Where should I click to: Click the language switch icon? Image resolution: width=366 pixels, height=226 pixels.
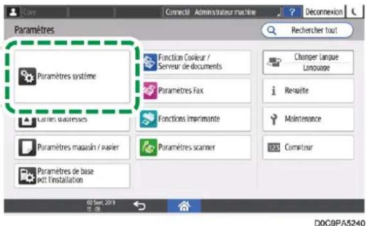click(x=274, y=62)
